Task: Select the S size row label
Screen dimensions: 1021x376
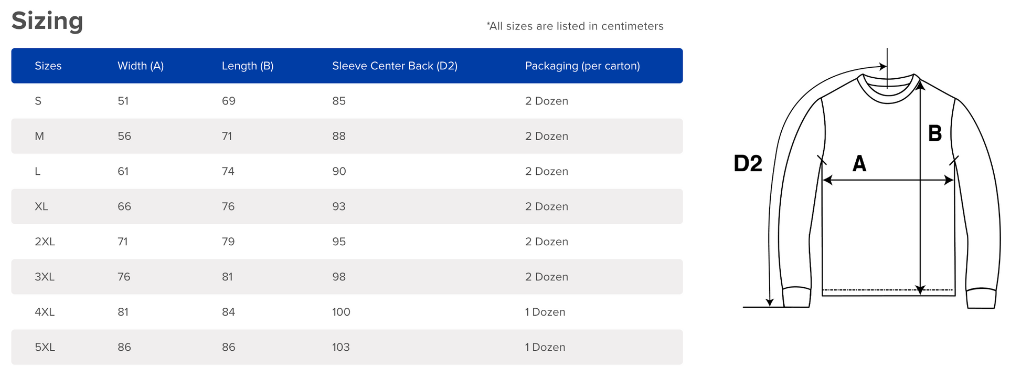Action: [38, 101]
